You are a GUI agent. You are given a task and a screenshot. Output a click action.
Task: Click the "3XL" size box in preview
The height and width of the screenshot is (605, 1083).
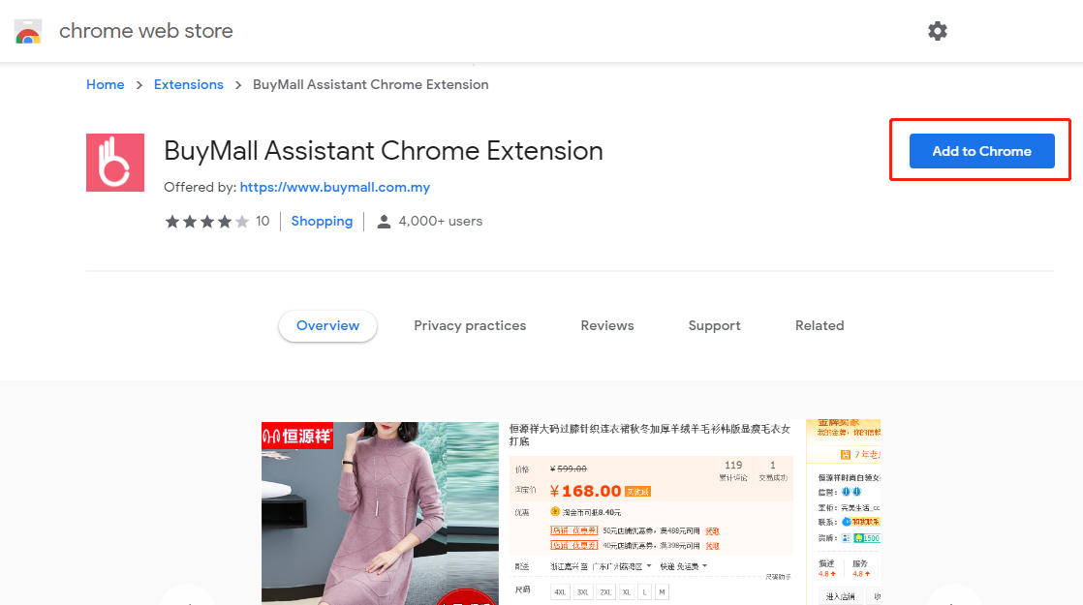click(583, 591)
